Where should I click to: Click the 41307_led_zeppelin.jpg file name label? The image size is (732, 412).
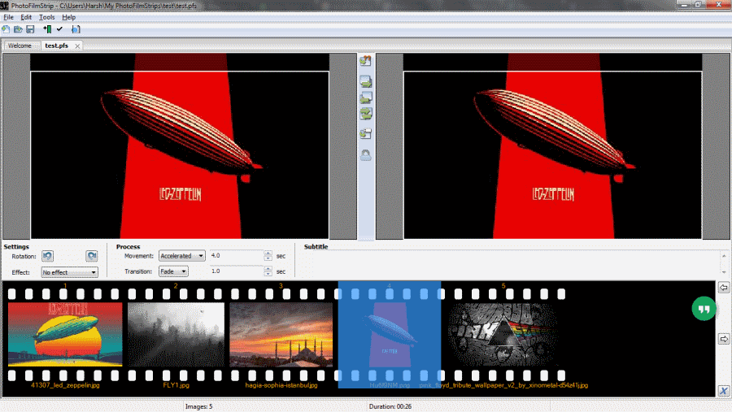tap(65, 385)
